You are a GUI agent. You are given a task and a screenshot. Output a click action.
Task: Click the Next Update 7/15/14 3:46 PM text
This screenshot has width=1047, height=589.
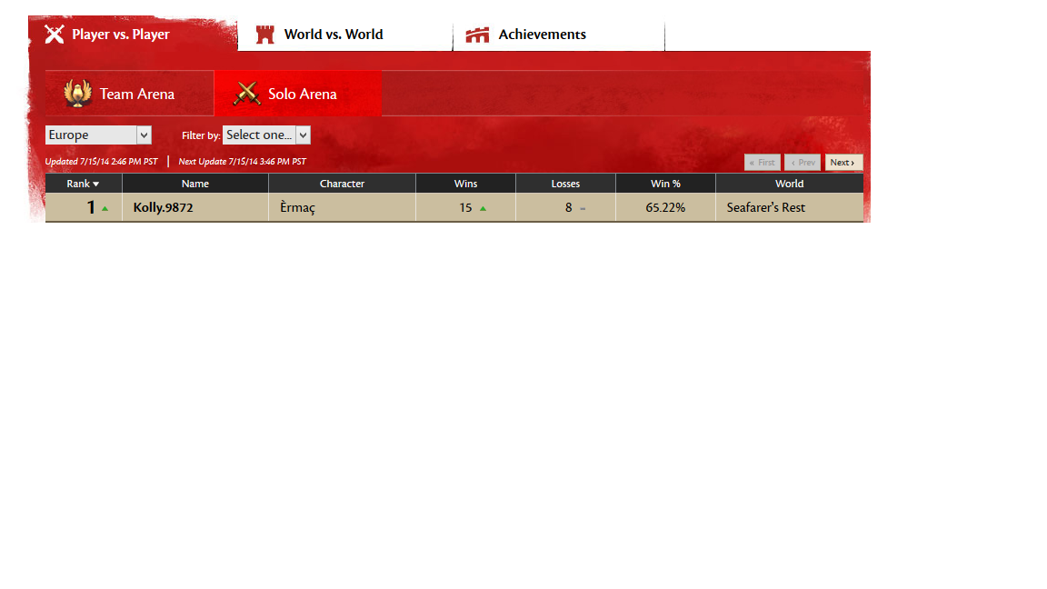tap(243, 162)
